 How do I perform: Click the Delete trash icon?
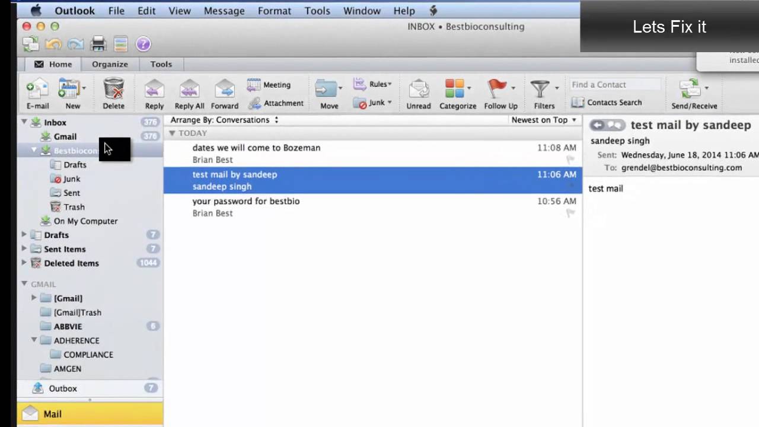(113, 89)
